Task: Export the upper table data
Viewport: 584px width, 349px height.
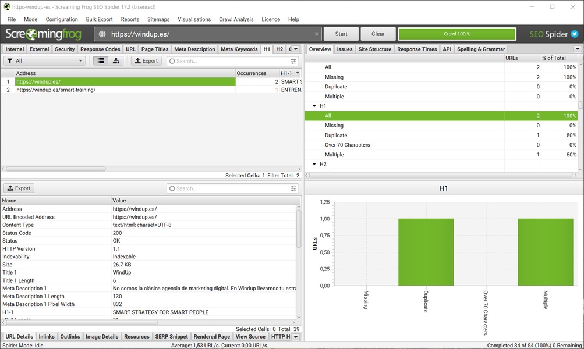Action: (146, 60)
